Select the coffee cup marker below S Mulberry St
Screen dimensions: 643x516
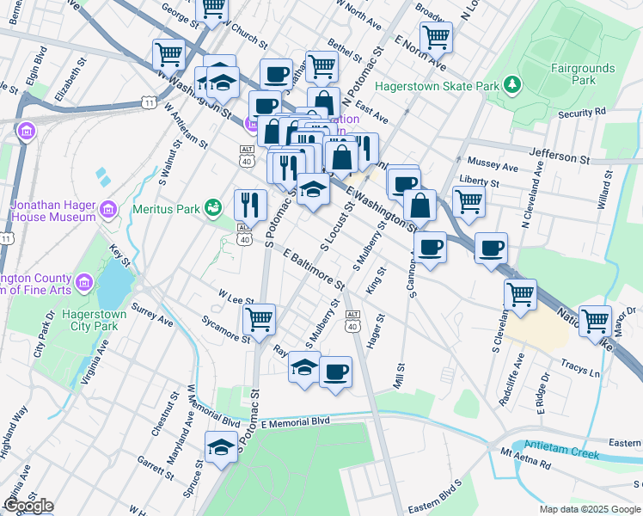coord(335,372)
